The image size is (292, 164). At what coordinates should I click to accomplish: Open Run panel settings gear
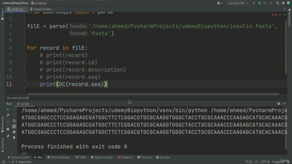[x=279, y=103]
